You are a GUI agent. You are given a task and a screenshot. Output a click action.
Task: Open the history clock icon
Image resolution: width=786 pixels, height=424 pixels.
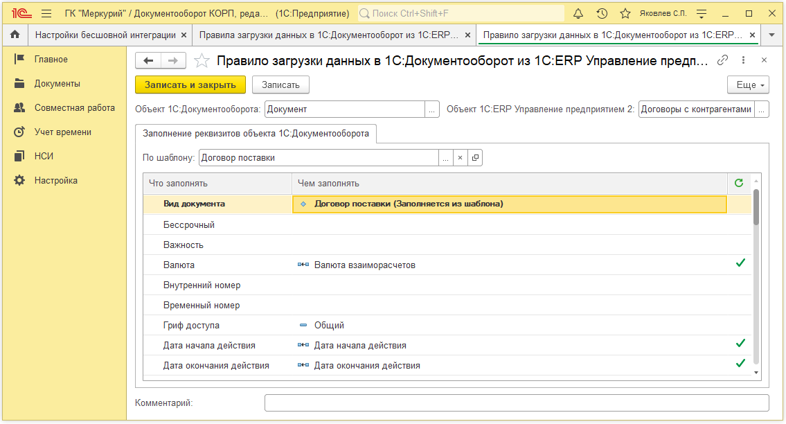coord(602,13)
